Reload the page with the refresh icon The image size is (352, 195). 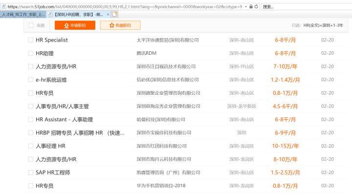coord(256,6)
